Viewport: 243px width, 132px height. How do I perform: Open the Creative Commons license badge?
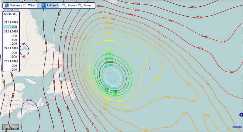coord(11,127)
